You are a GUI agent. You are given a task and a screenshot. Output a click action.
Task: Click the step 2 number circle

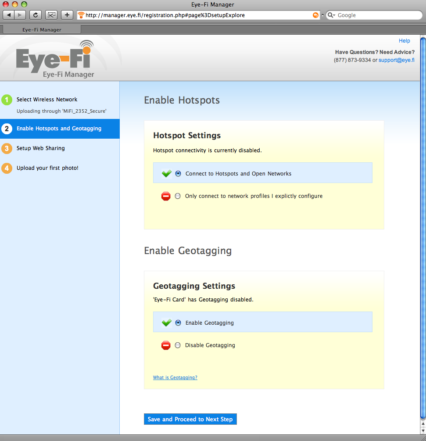7,129
